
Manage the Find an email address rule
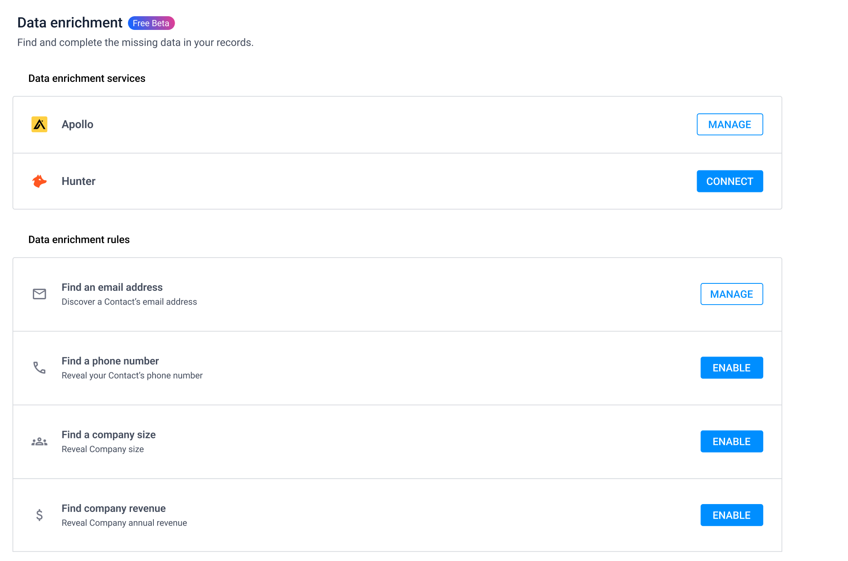pyautogui.click(x=732, y=294)
